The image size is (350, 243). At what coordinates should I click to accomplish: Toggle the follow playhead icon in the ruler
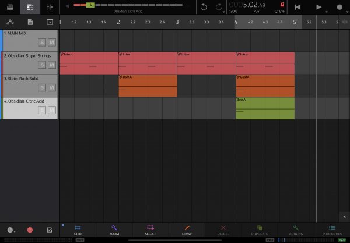pos(345,22)
